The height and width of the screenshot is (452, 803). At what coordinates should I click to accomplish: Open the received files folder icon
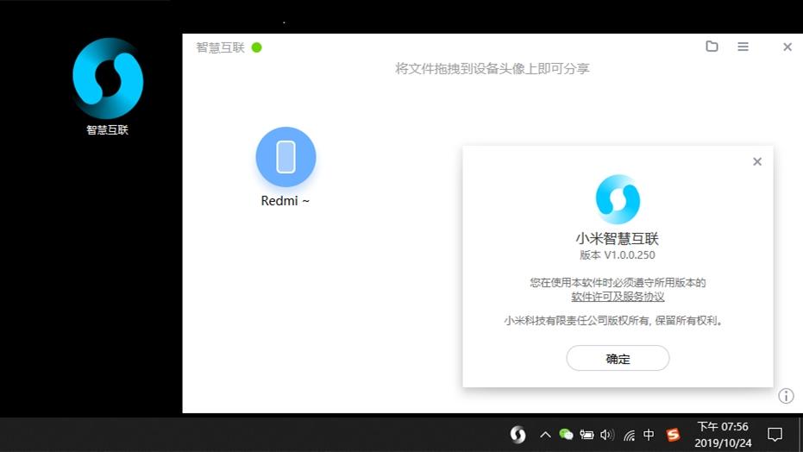point(712,47)
